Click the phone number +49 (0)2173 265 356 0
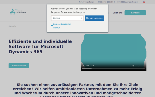The image size is (155, 97). (x=106, y=2)
